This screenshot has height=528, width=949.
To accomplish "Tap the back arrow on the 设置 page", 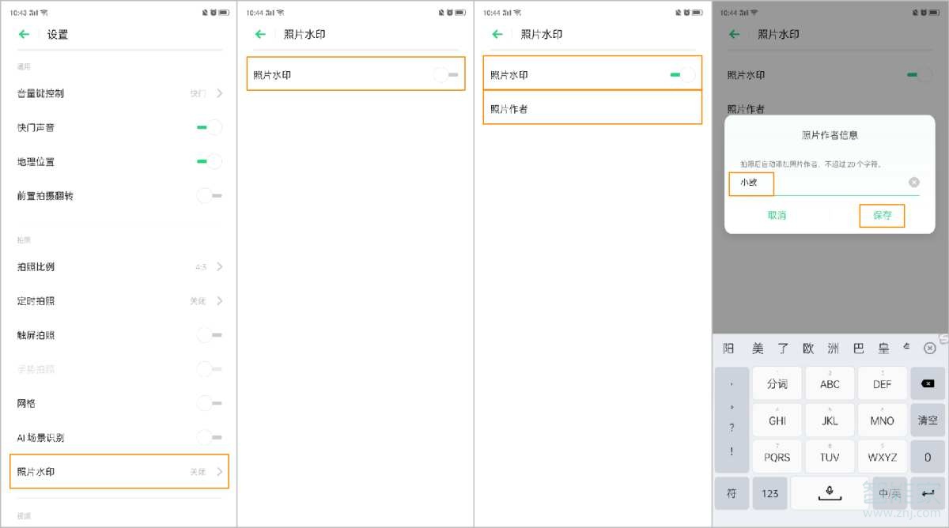I will tap(24, 34).
